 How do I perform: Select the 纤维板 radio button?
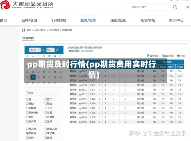(x=46, y=117)
